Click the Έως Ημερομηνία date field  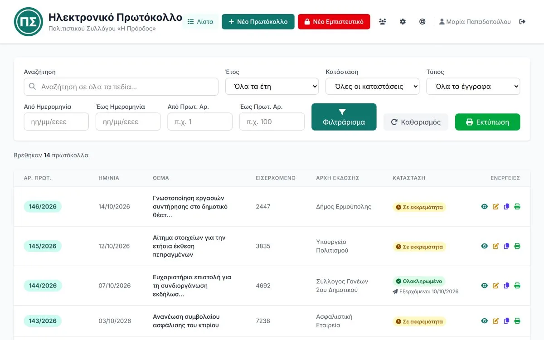(x=128, y=121)
